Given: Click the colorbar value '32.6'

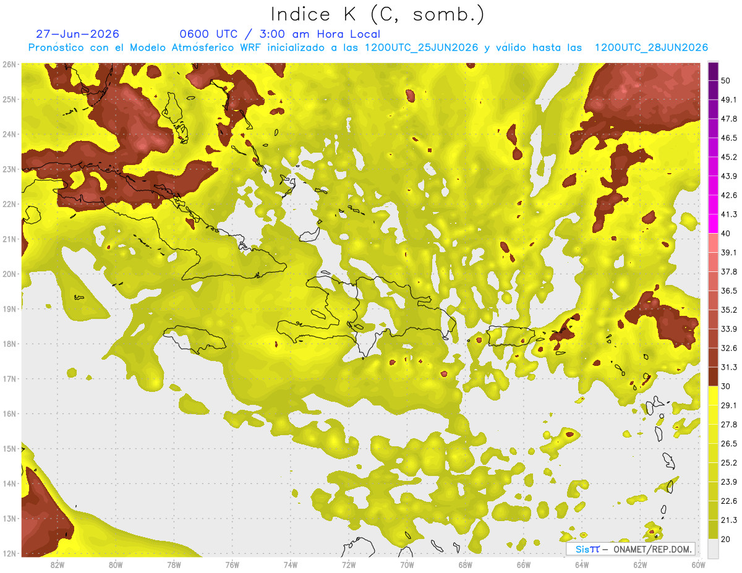Looking at the screenshot, I should click(x=728, y=348).
